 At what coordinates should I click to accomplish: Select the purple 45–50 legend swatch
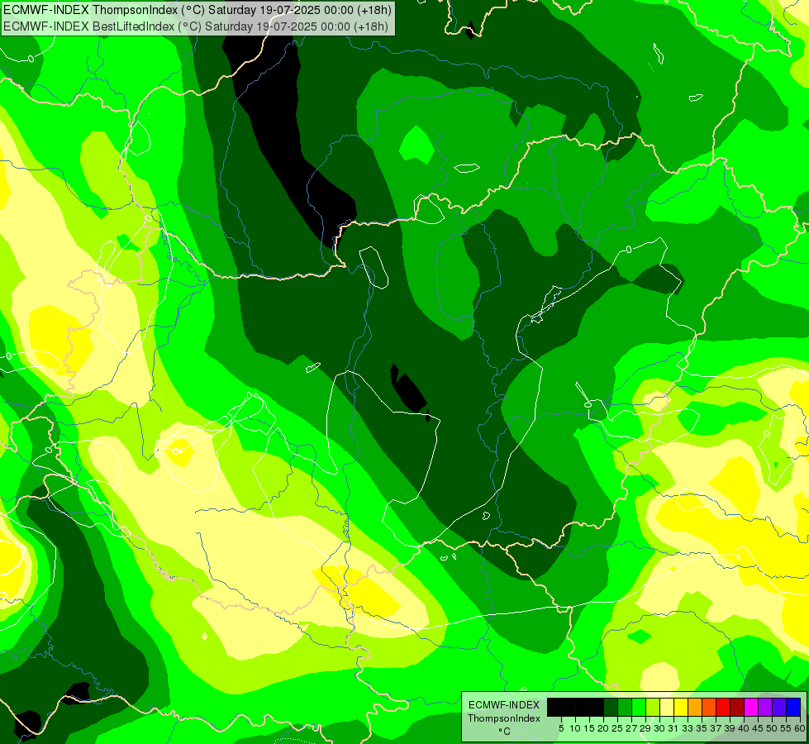(x=765, y=708)
